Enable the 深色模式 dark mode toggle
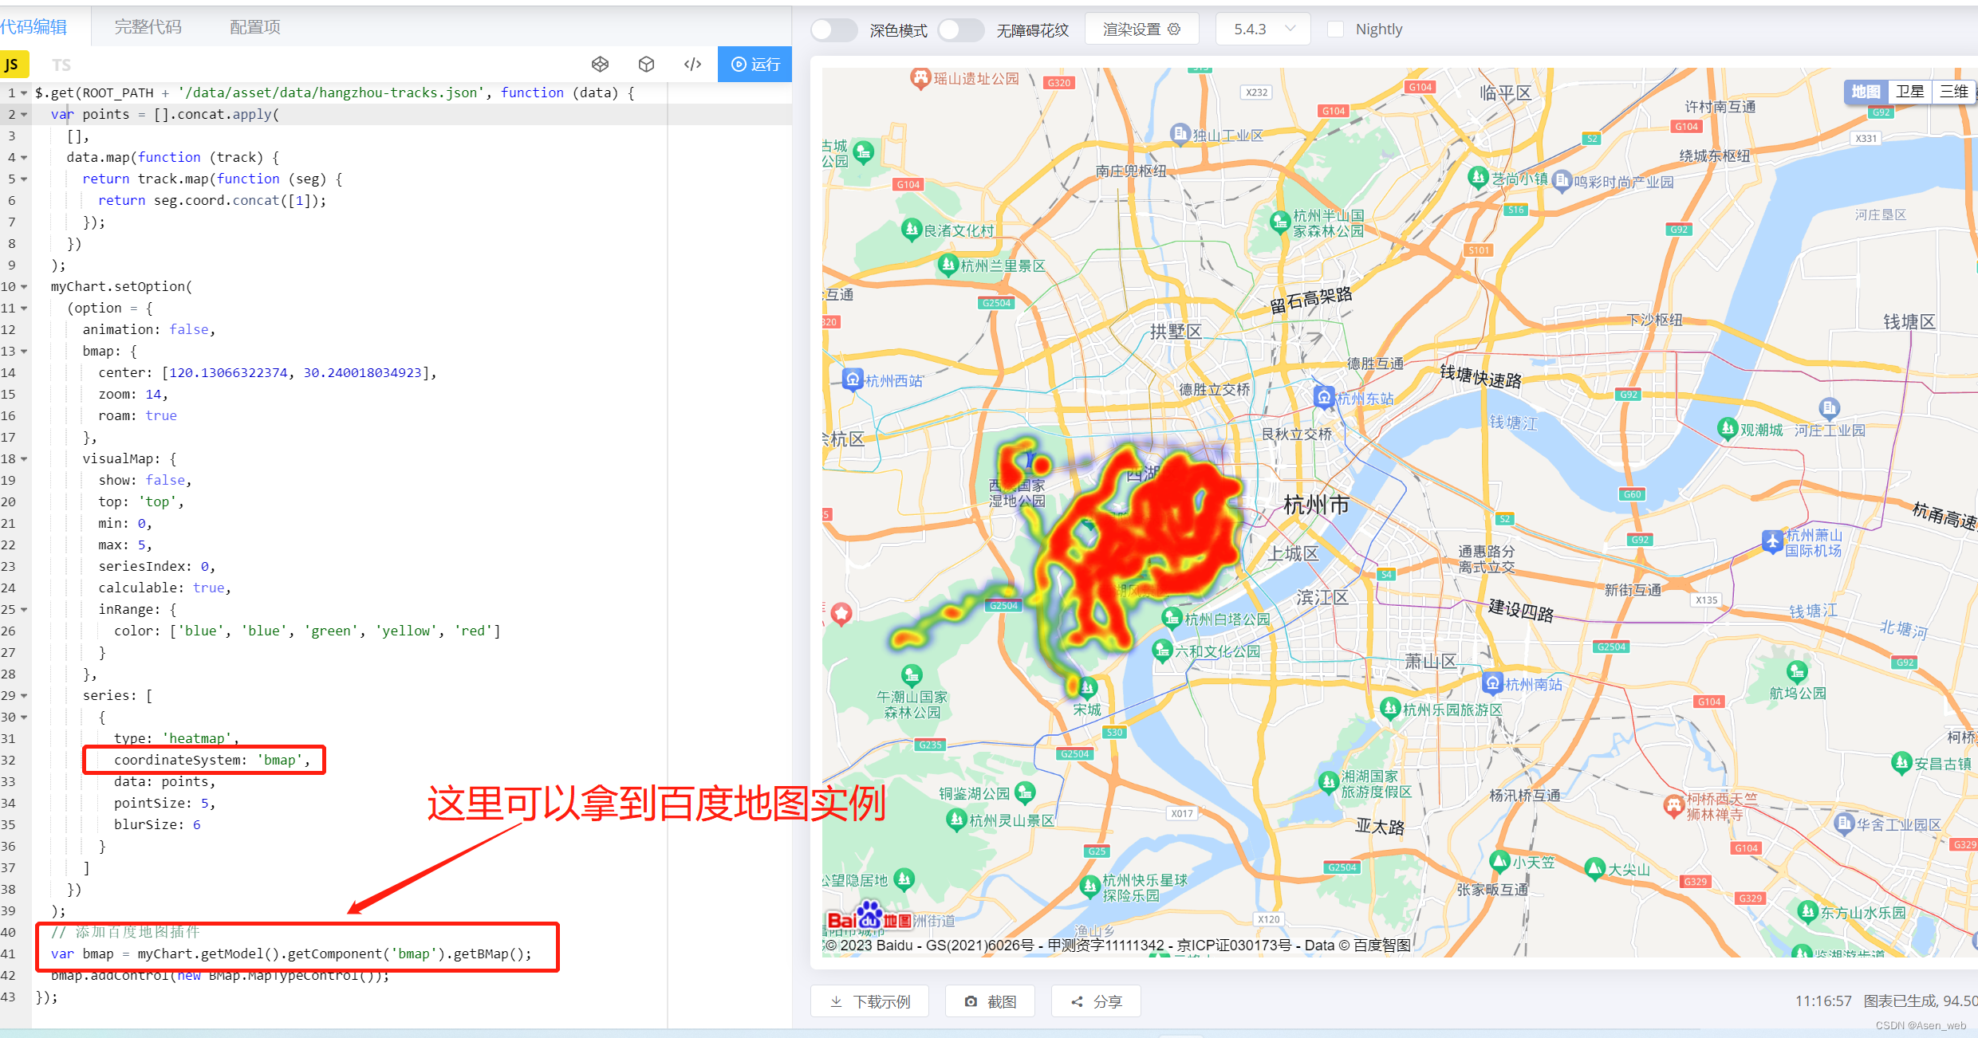Viewport: 1978px width, 1038px height. click(833, 29)
